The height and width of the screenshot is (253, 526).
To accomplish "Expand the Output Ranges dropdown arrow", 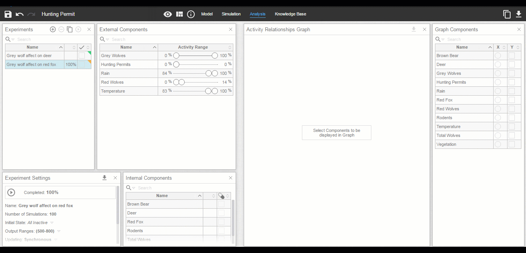I will point(59,231).
